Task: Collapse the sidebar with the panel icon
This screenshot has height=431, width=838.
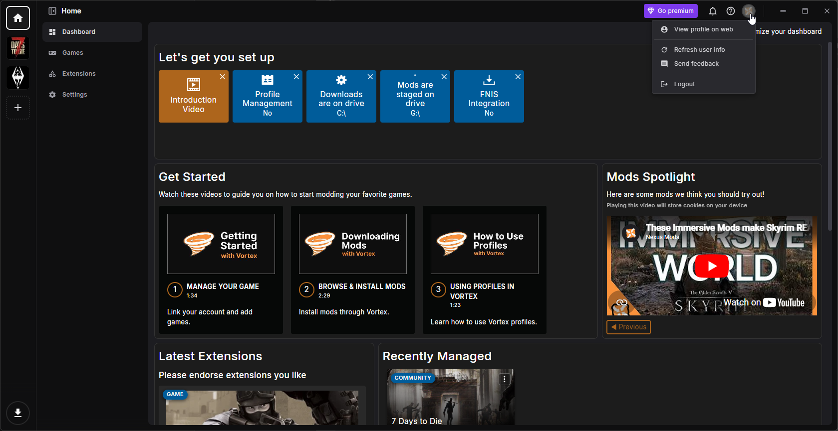Action: (52, 11)
